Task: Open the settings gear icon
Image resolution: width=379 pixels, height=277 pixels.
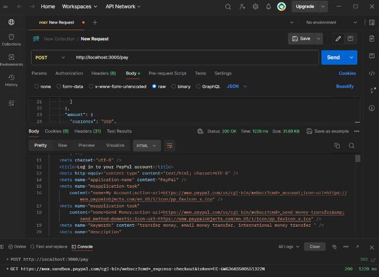Action: point(255,7)
